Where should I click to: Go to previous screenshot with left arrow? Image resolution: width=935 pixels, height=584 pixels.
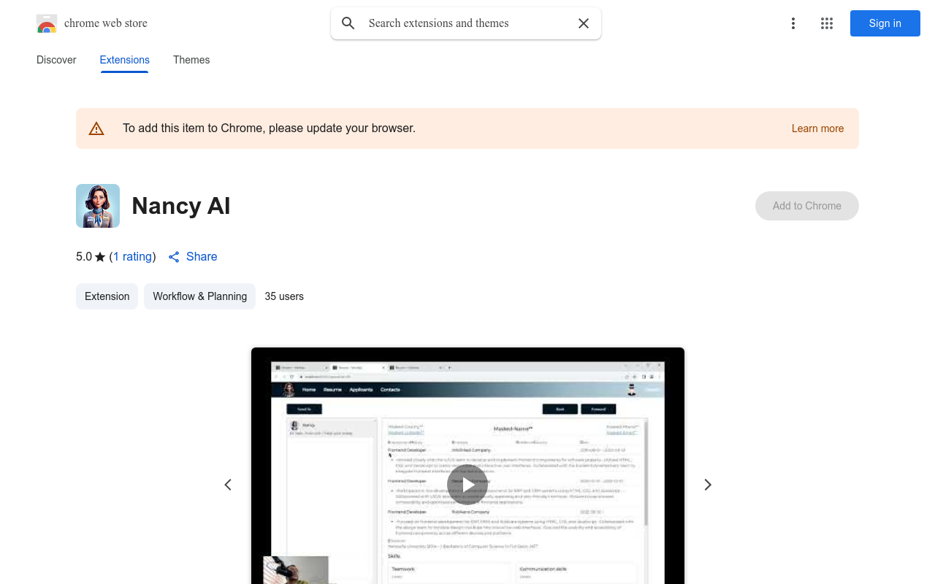point(228,485)
